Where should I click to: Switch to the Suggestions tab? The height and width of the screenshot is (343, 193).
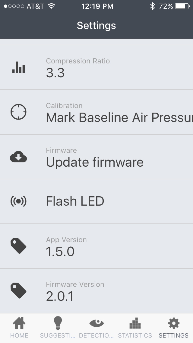pos(57,328)
